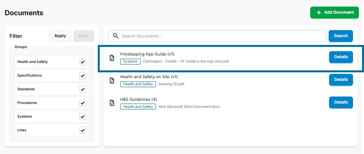
Task: Select the H&S Guidelines (4) title
Action: coord(139,99)
